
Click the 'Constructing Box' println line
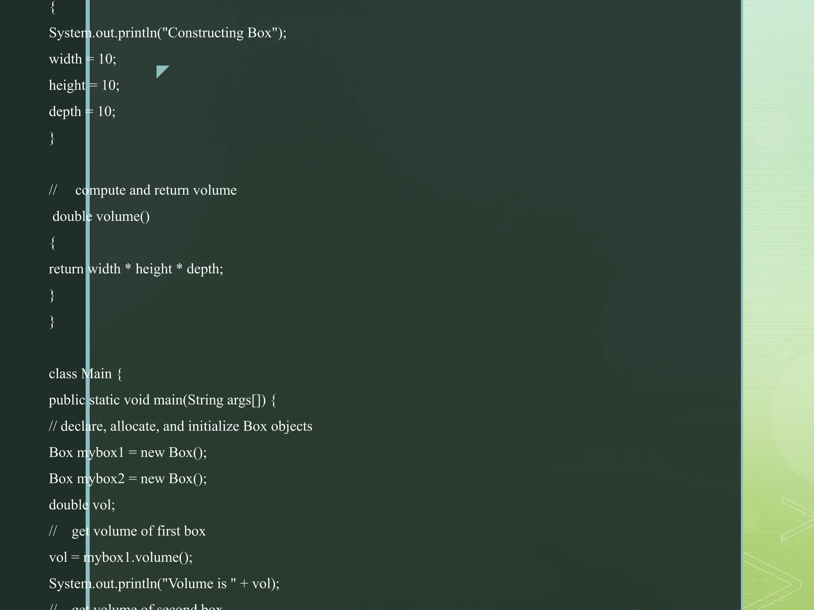(167, 33)
